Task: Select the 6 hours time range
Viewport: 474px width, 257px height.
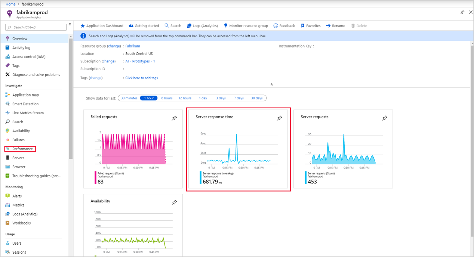Action: pyautogui.click(x=167, y=98)
